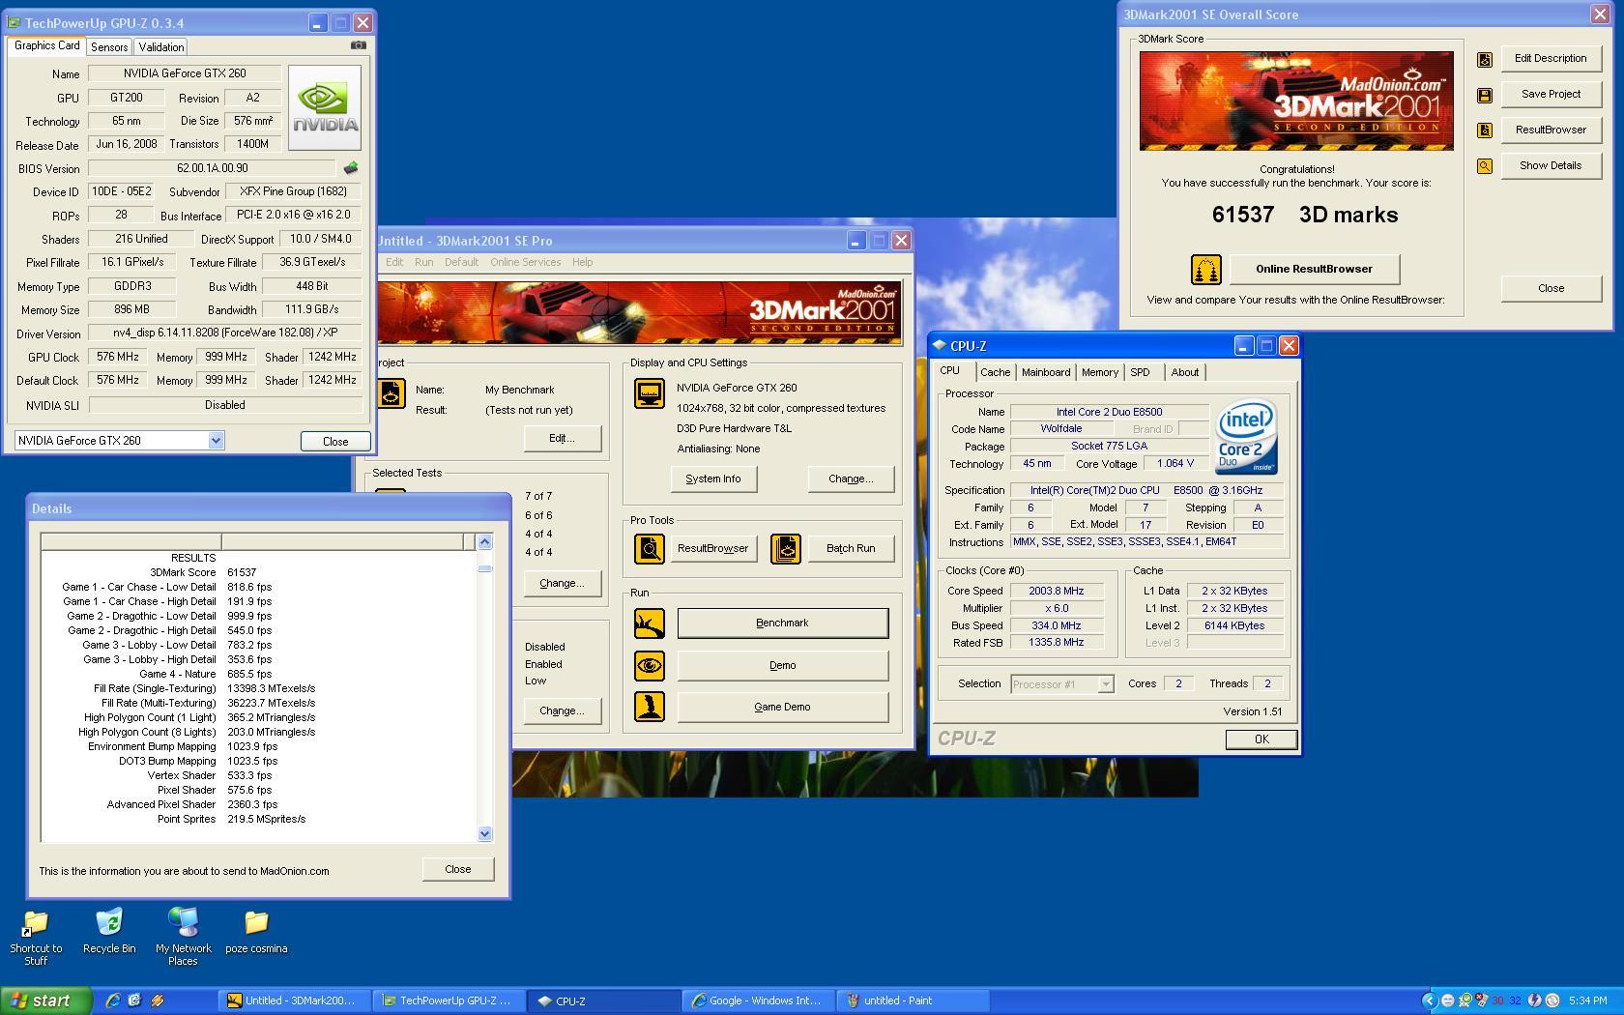Viewport: 1624px width, 1015px height.
Task: Select the Game 4 - Nature result row
Action: click(x=259, y=674)
